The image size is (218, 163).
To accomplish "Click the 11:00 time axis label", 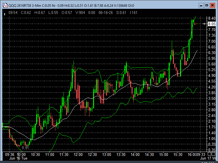I will [x=50, y=154].
